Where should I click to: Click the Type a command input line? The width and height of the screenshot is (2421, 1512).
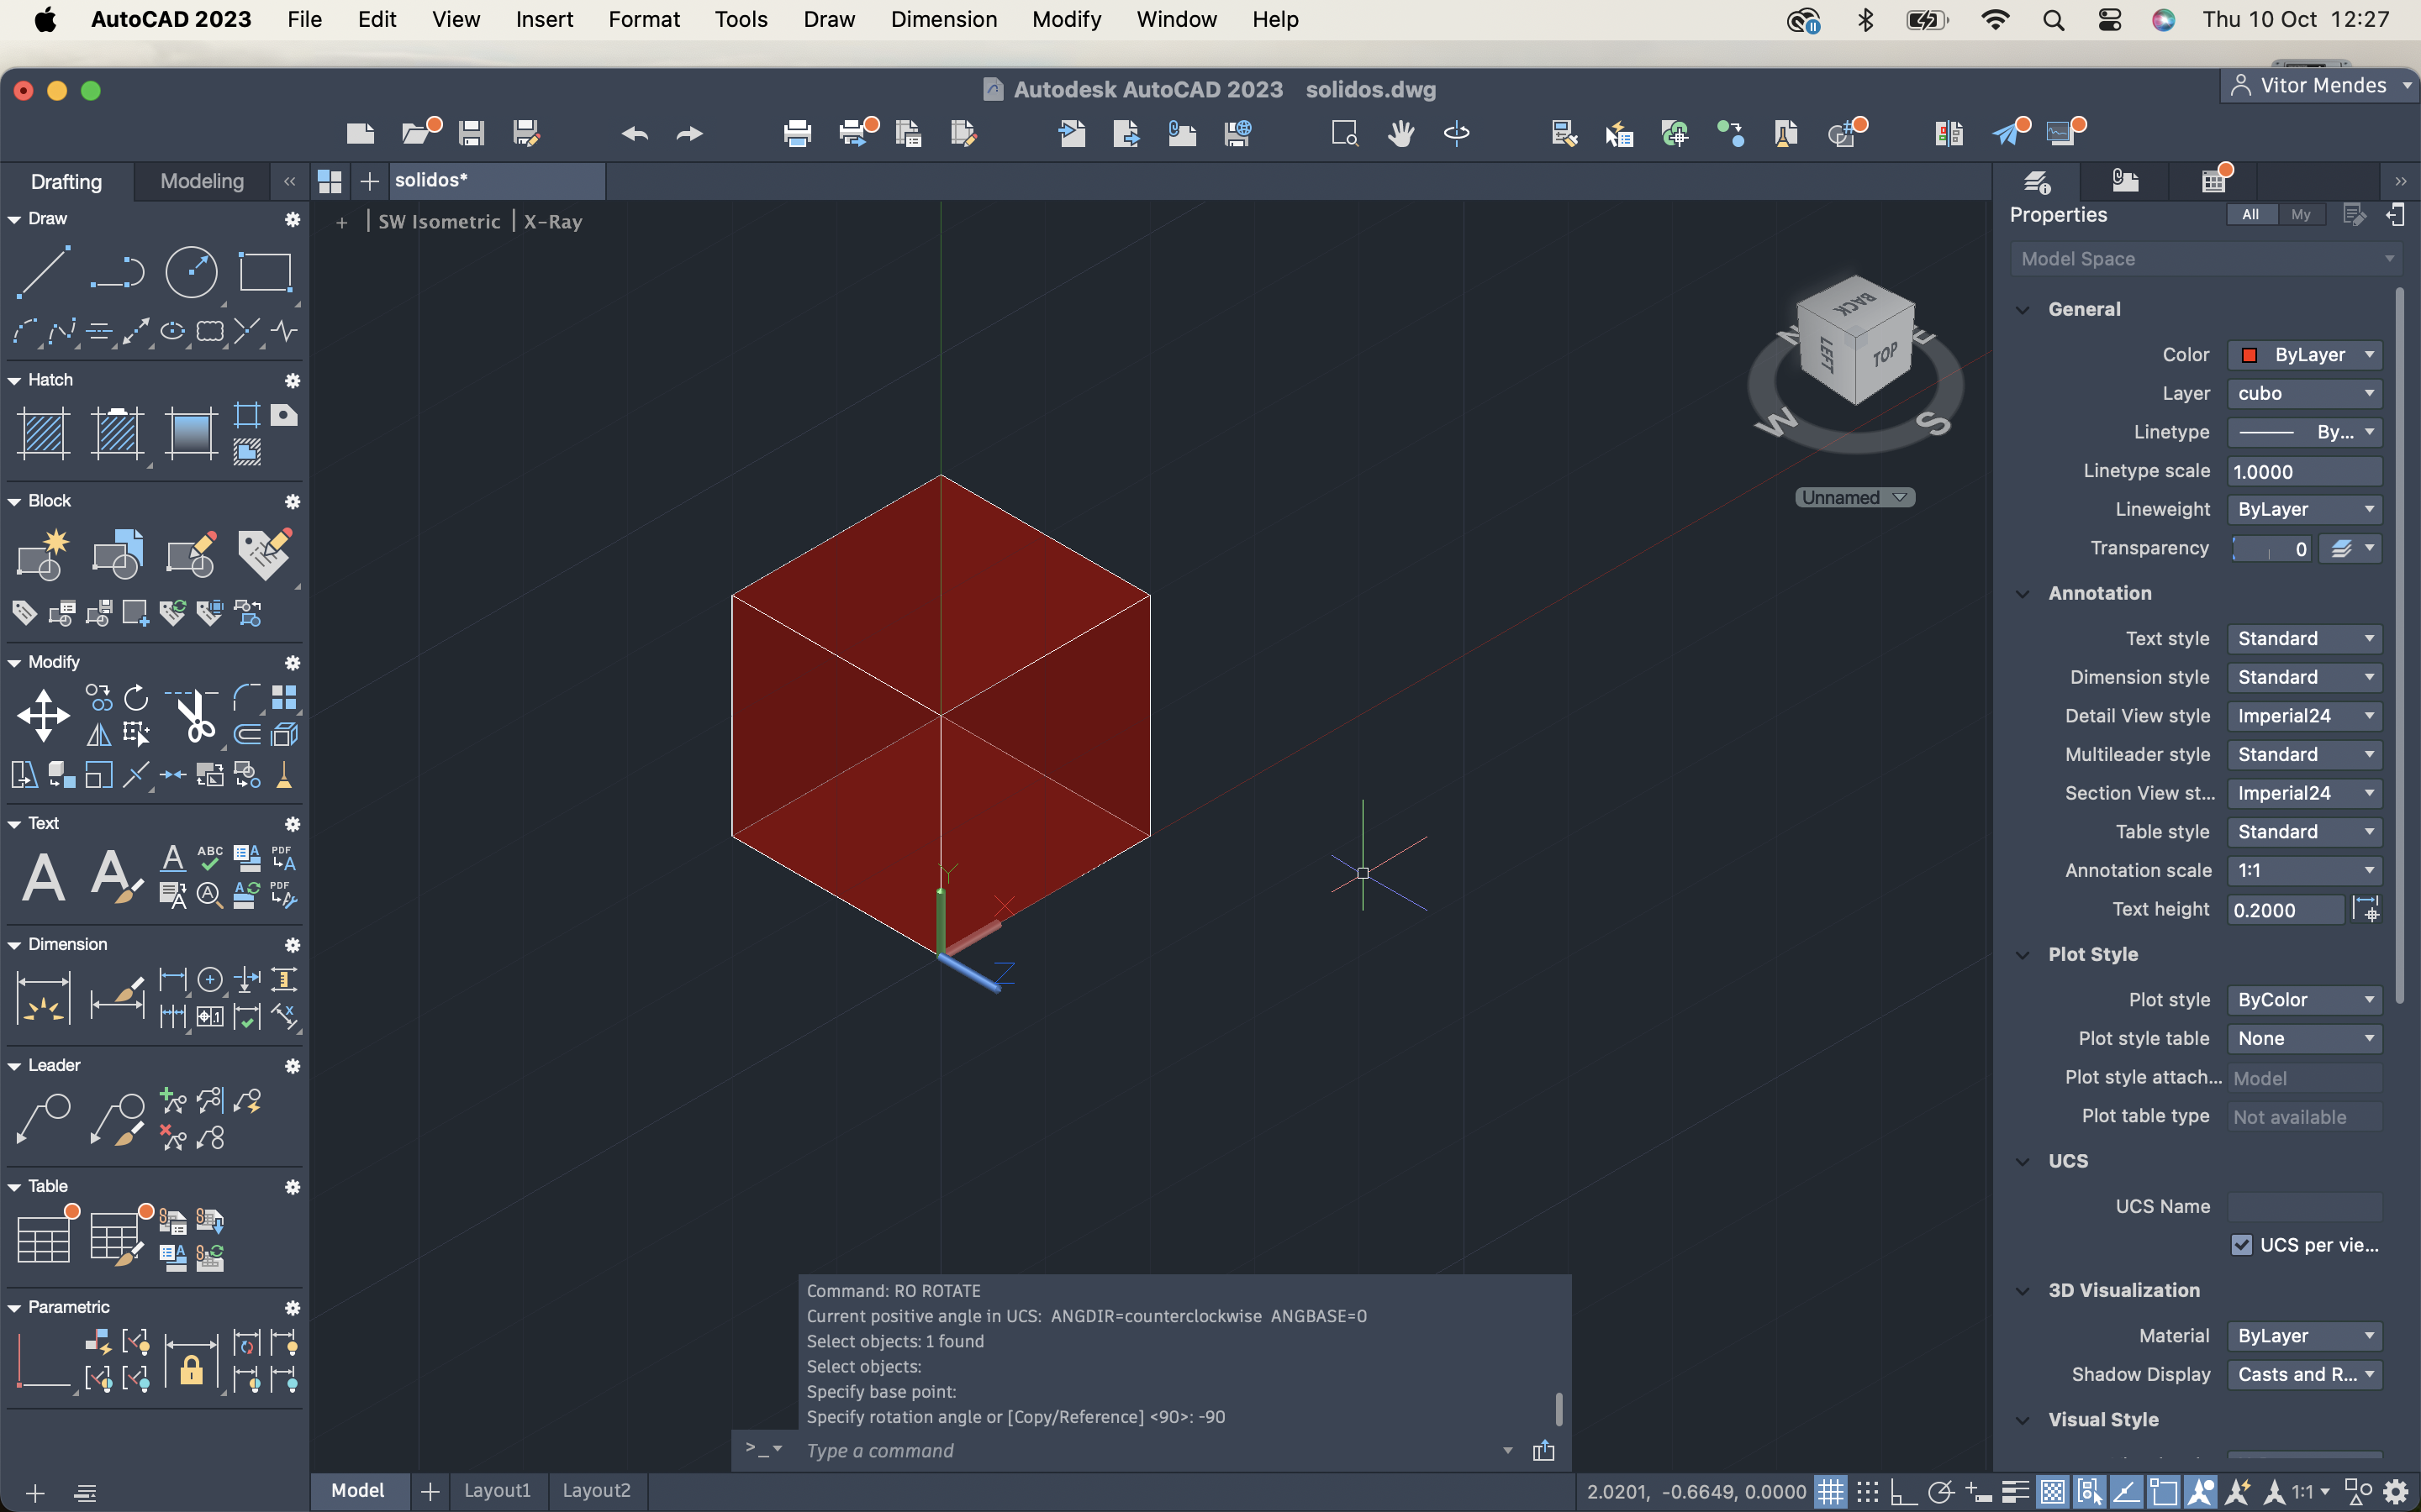[x=1151, y=1450]
